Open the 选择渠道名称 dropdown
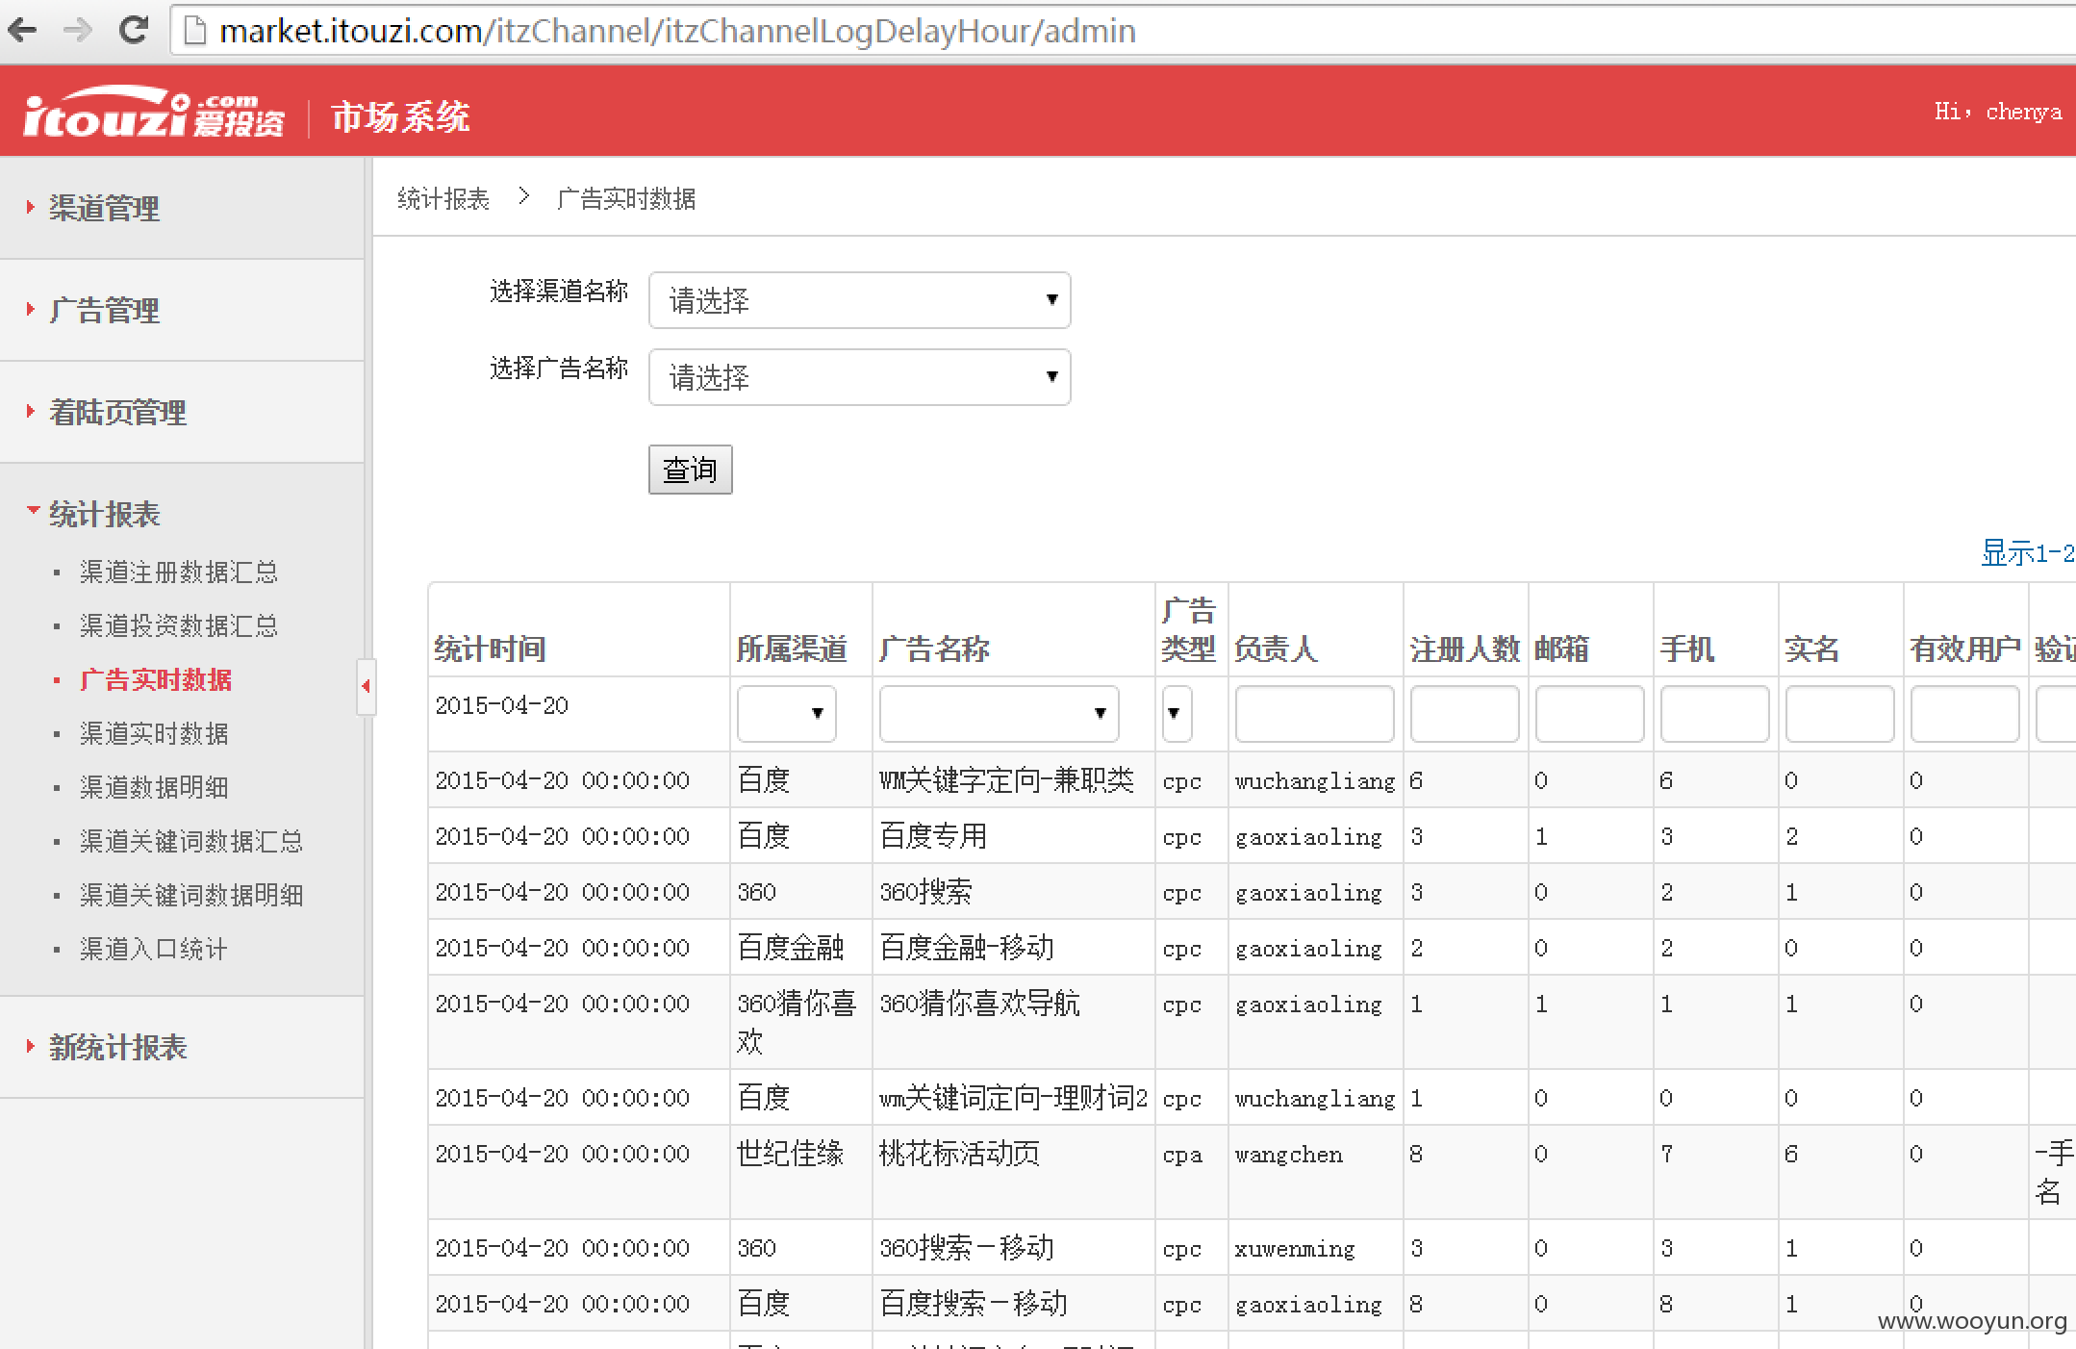The image size is (2076, 1349). [859, 300]
